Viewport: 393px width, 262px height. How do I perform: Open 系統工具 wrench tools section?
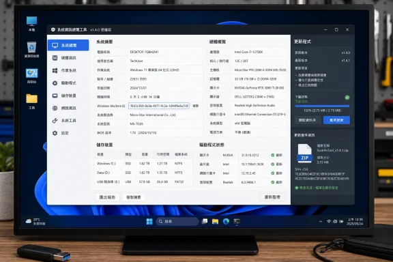click(x=68, y=121)
